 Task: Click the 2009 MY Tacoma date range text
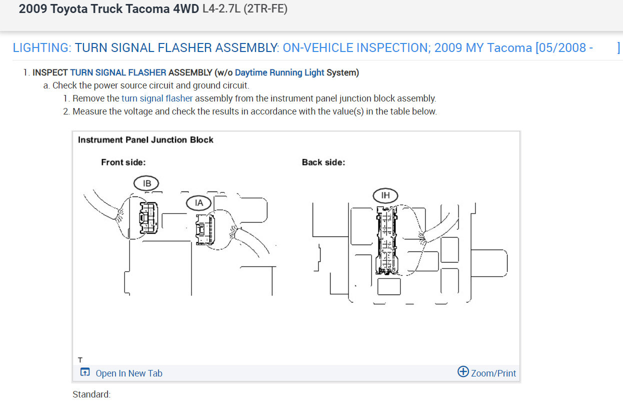tap(514, 48)
